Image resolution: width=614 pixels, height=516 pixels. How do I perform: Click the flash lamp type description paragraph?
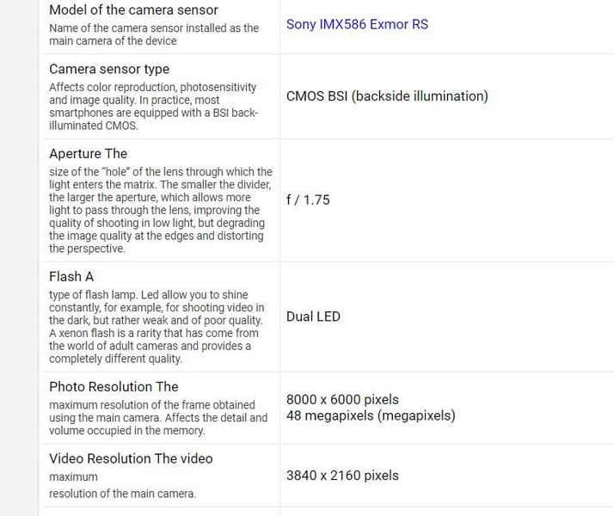tap(157, 327)
